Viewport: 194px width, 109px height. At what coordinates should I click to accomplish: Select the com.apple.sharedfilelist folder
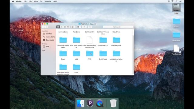click(63, 40)
